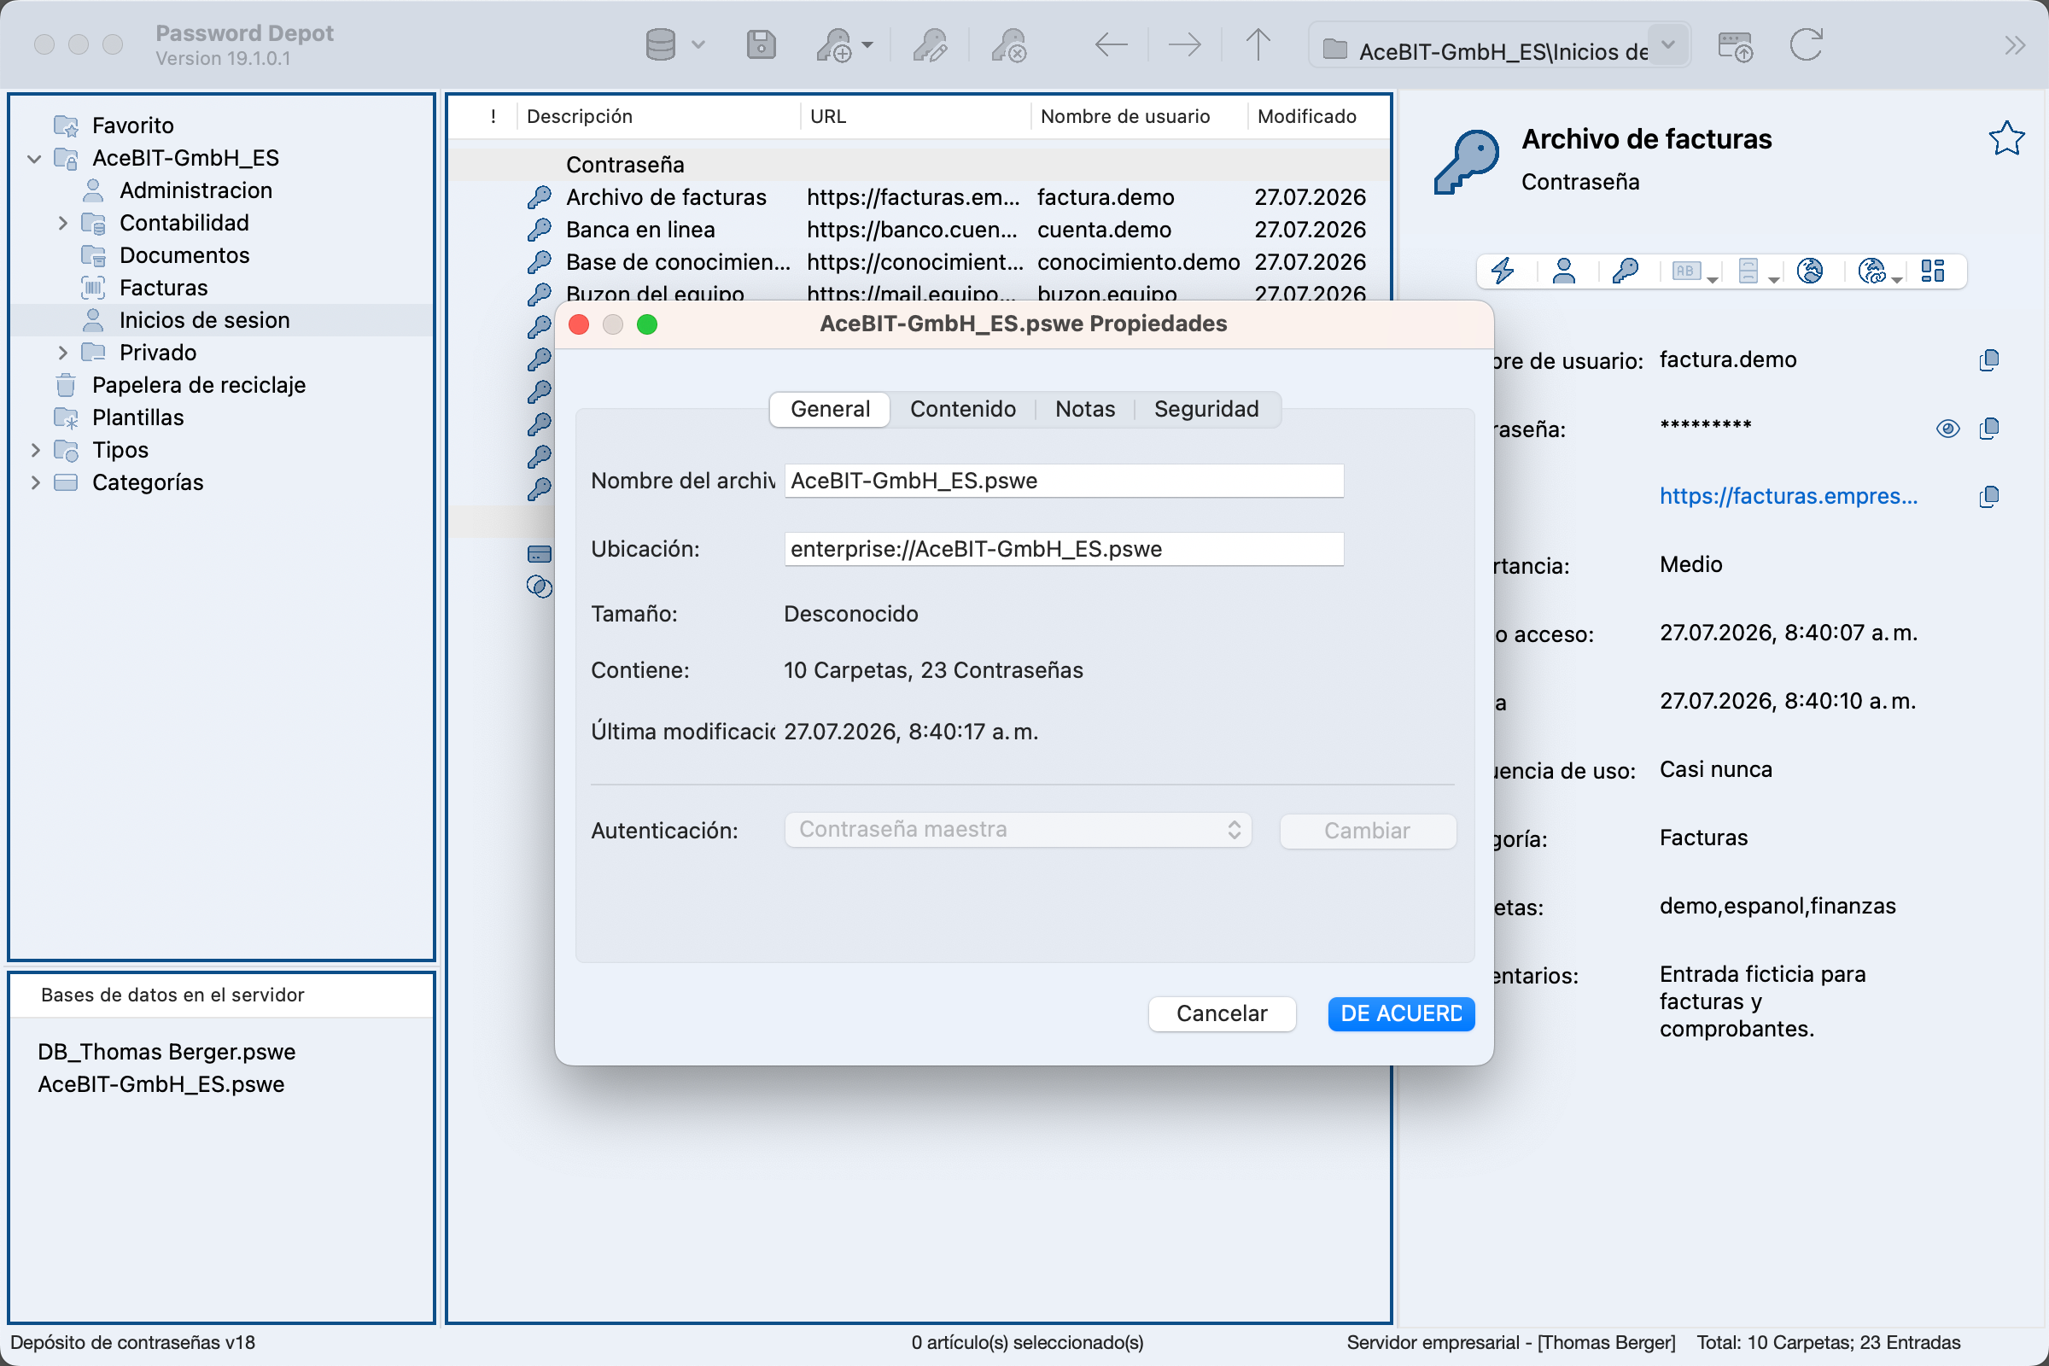Add a new password entry with key-plus icon

click(834, 44)
